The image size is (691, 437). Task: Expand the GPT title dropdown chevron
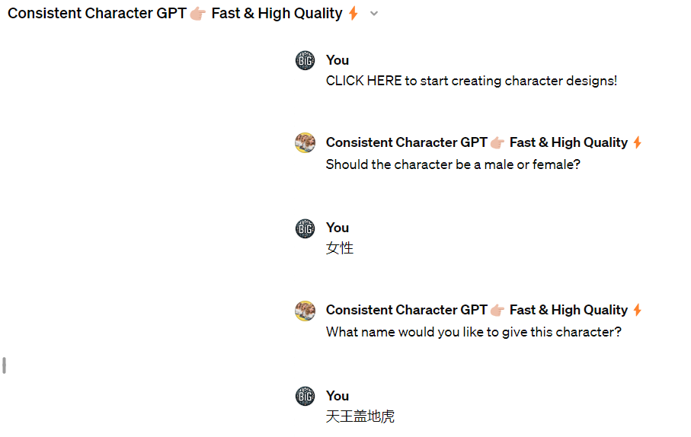374,14
